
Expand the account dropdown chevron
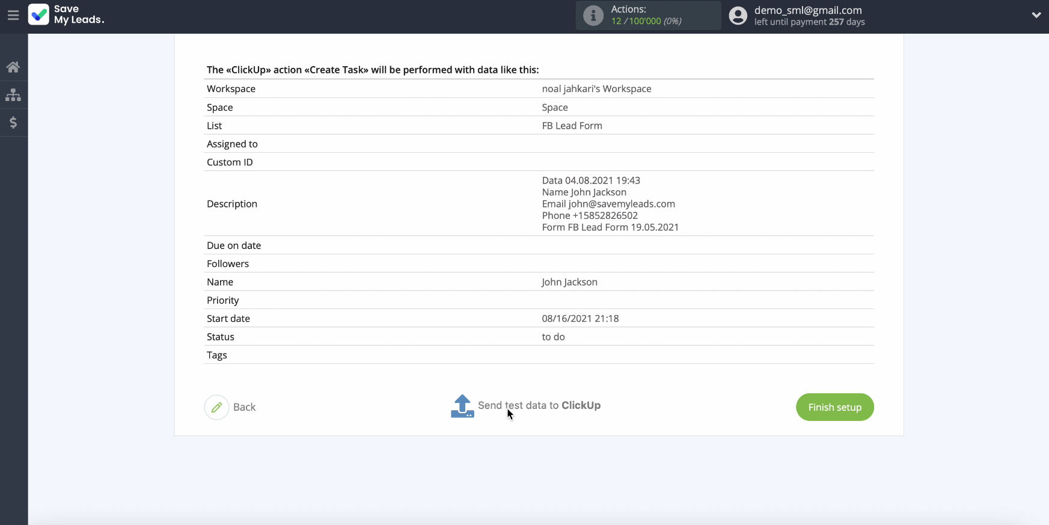tap(1036, 16)
